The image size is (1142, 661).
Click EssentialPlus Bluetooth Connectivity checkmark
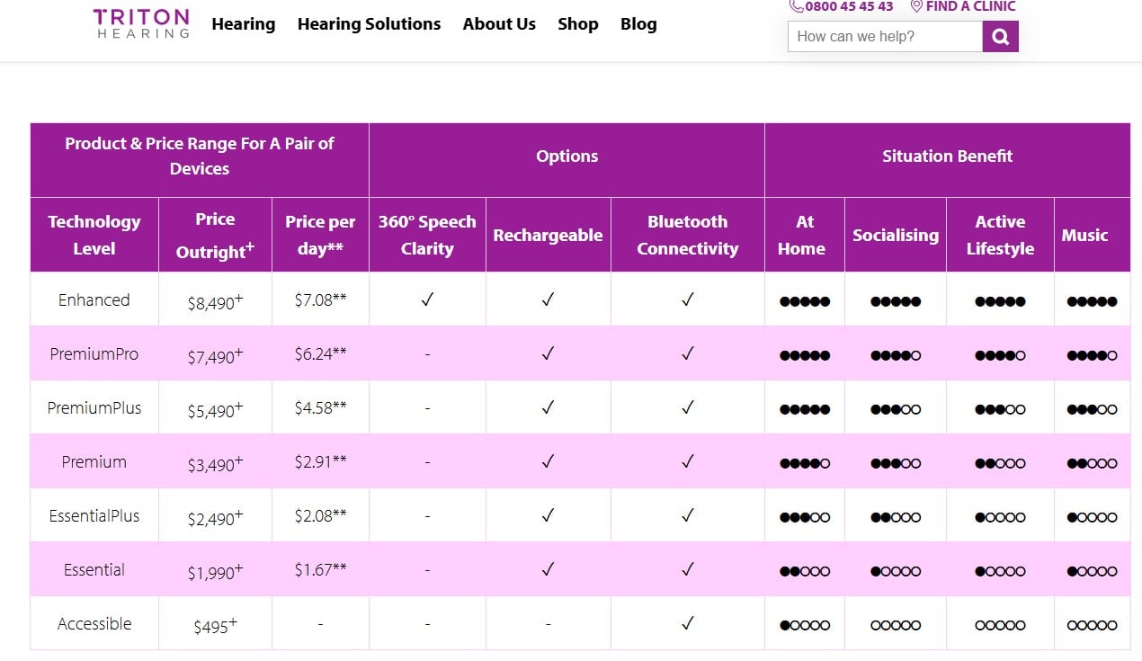coord(688,515)
